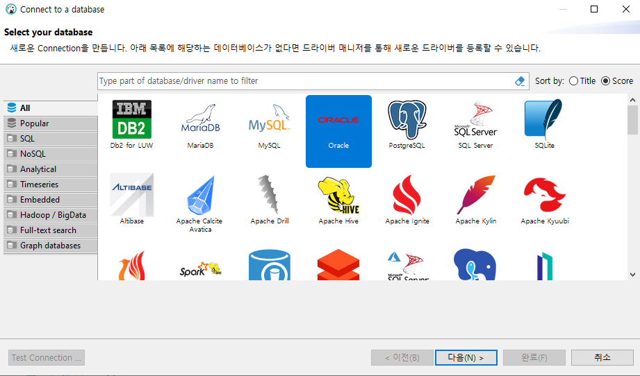This screenshot has width=640, height=376.
Task: Show All database categories
Action: click(51, 108)
